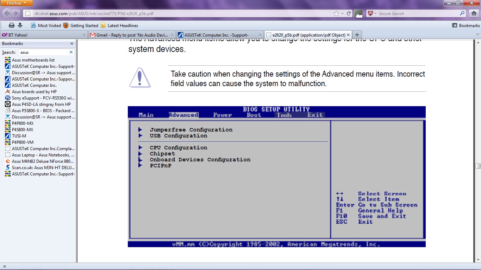Close the Bookmarks sidebar

(x=72, y=44)
